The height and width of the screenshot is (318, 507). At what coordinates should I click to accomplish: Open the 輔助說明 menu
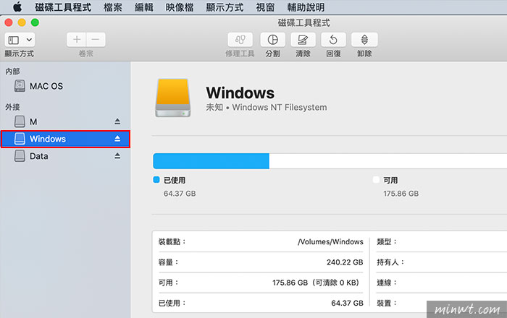pos(306,7)
